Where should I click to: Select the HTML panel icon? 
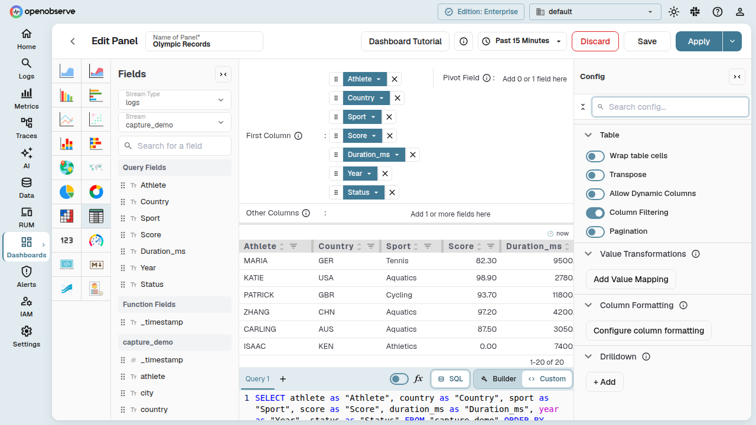[67, 264]
